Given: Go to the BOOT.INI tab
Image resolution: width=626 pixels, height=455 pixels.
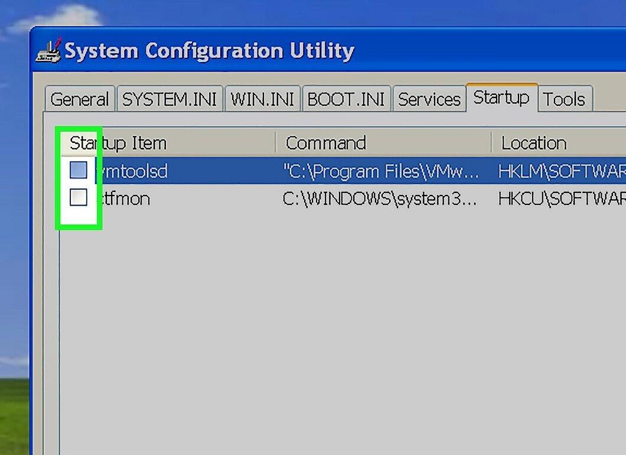Looking at the screenshot, I should point(346,99).
